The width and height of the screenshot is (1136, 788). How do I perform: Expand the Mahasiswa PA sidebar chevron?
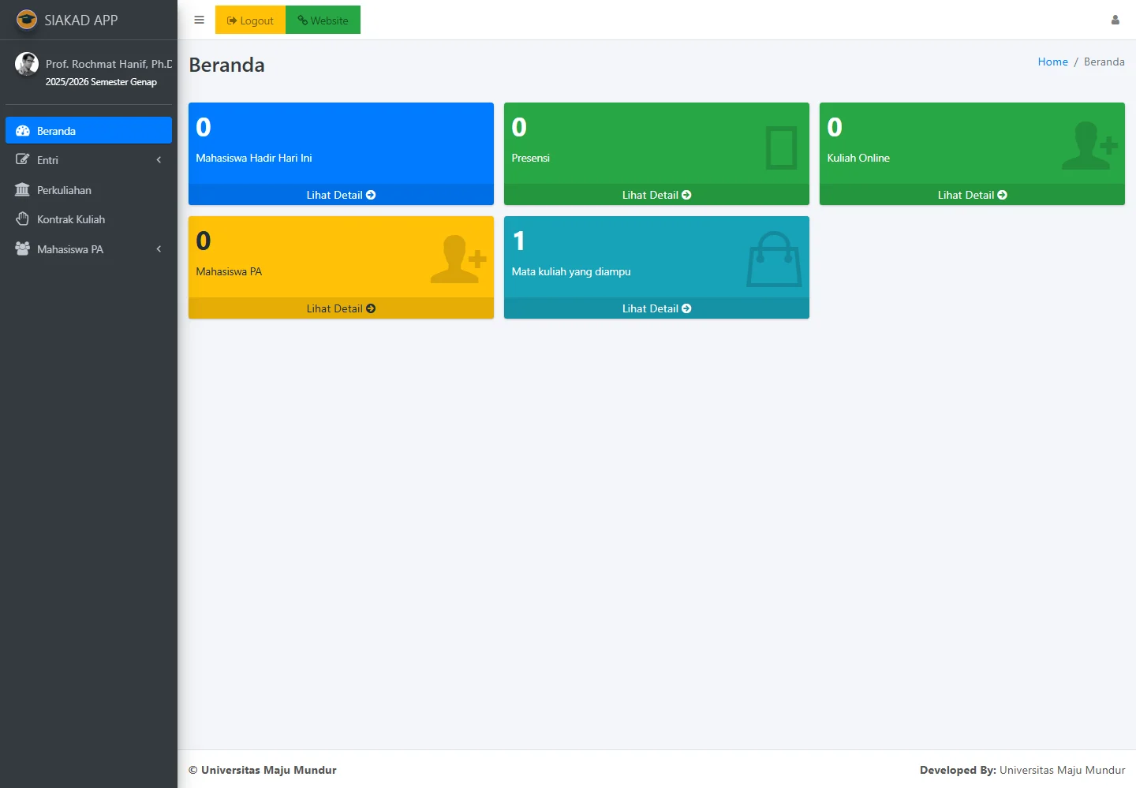click(159, 249)
